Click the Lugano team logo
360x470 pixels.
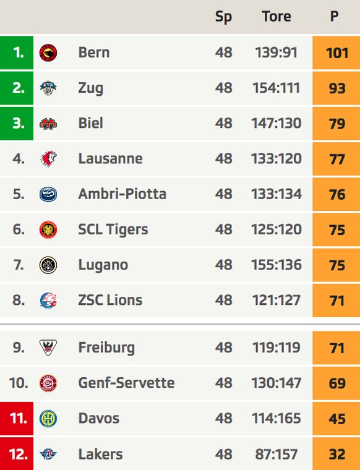[48, 265]
